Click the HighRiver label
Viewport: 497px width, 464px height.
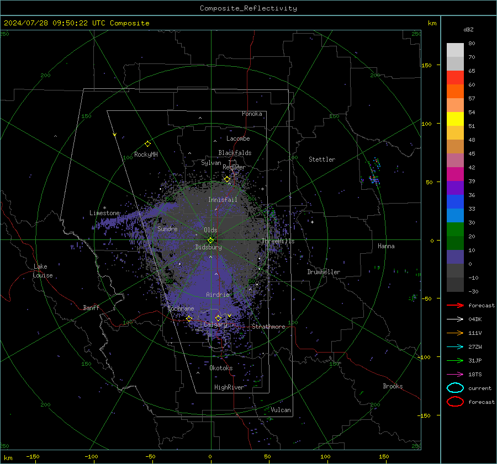tap(229, 387)
